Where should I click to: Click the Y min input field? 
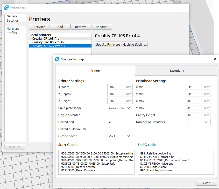coord(198,94)
